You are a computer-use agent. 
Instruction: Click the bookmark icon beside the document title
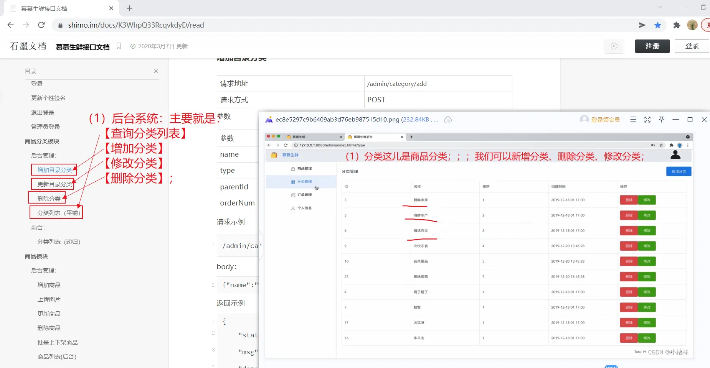click(x=119, y=46)
